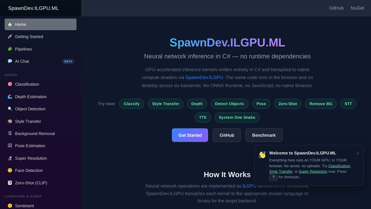
Task: Open the Background Removal sidebar item
Action: 40,134
